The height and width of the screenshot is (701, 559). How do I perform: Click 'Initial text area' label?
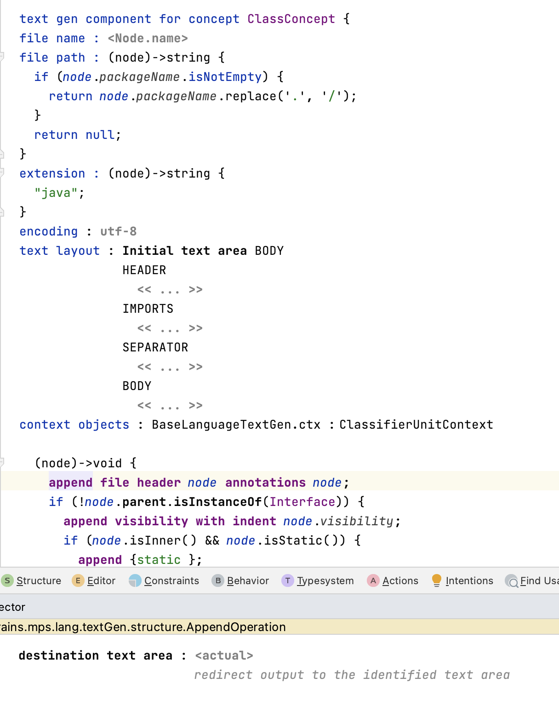pos(185,251)
